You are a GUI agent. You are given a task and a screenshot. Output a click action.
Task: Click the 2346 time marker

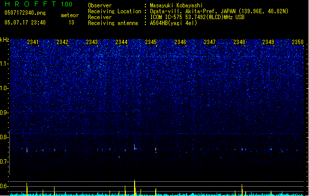pos(180,42)
